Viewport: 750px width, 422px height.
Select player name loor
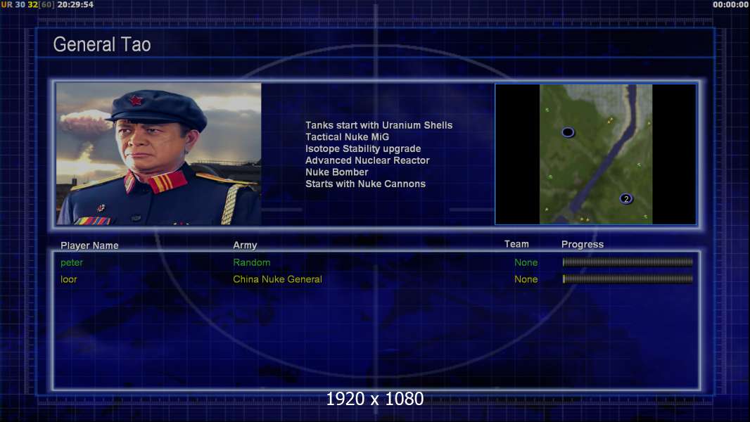click(68, 279)
